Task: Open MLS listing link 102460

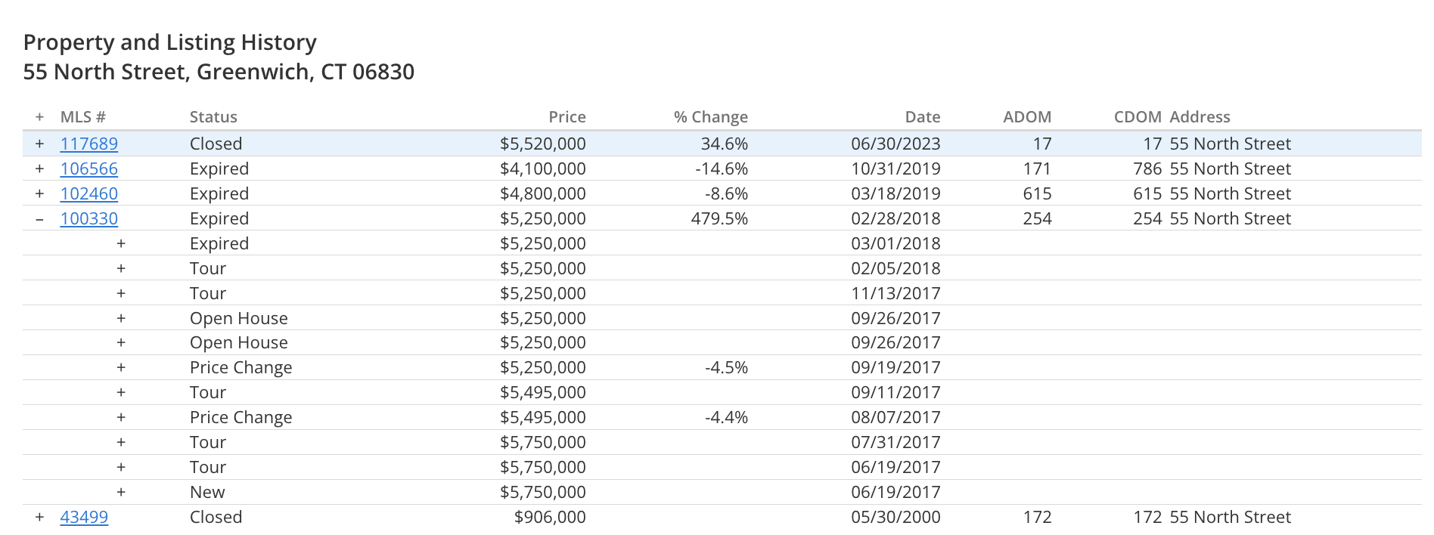Action: [89, 193]
